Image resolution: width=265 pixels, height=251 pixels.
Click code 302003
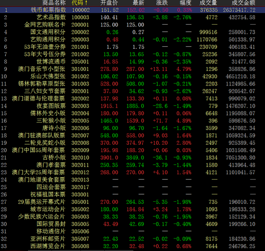[x=80, y=106]
